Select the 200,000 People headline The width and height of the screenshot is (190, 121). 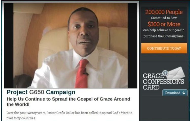[x=164, y=12]
